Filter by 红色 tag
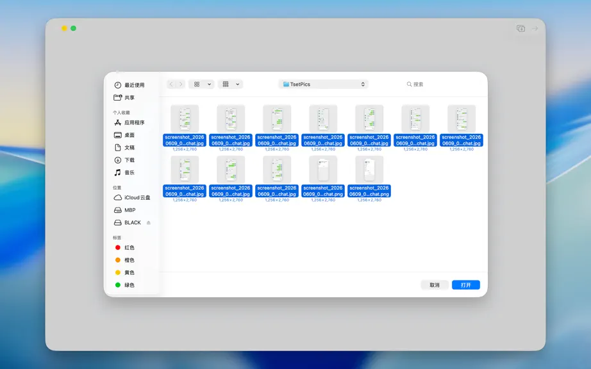 click(124, 248)
